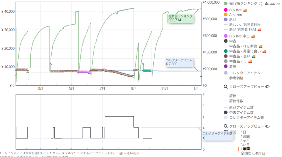
Task: Click the truck icon next to 中古品 - 良い
Action: click(x=254, y=56)
